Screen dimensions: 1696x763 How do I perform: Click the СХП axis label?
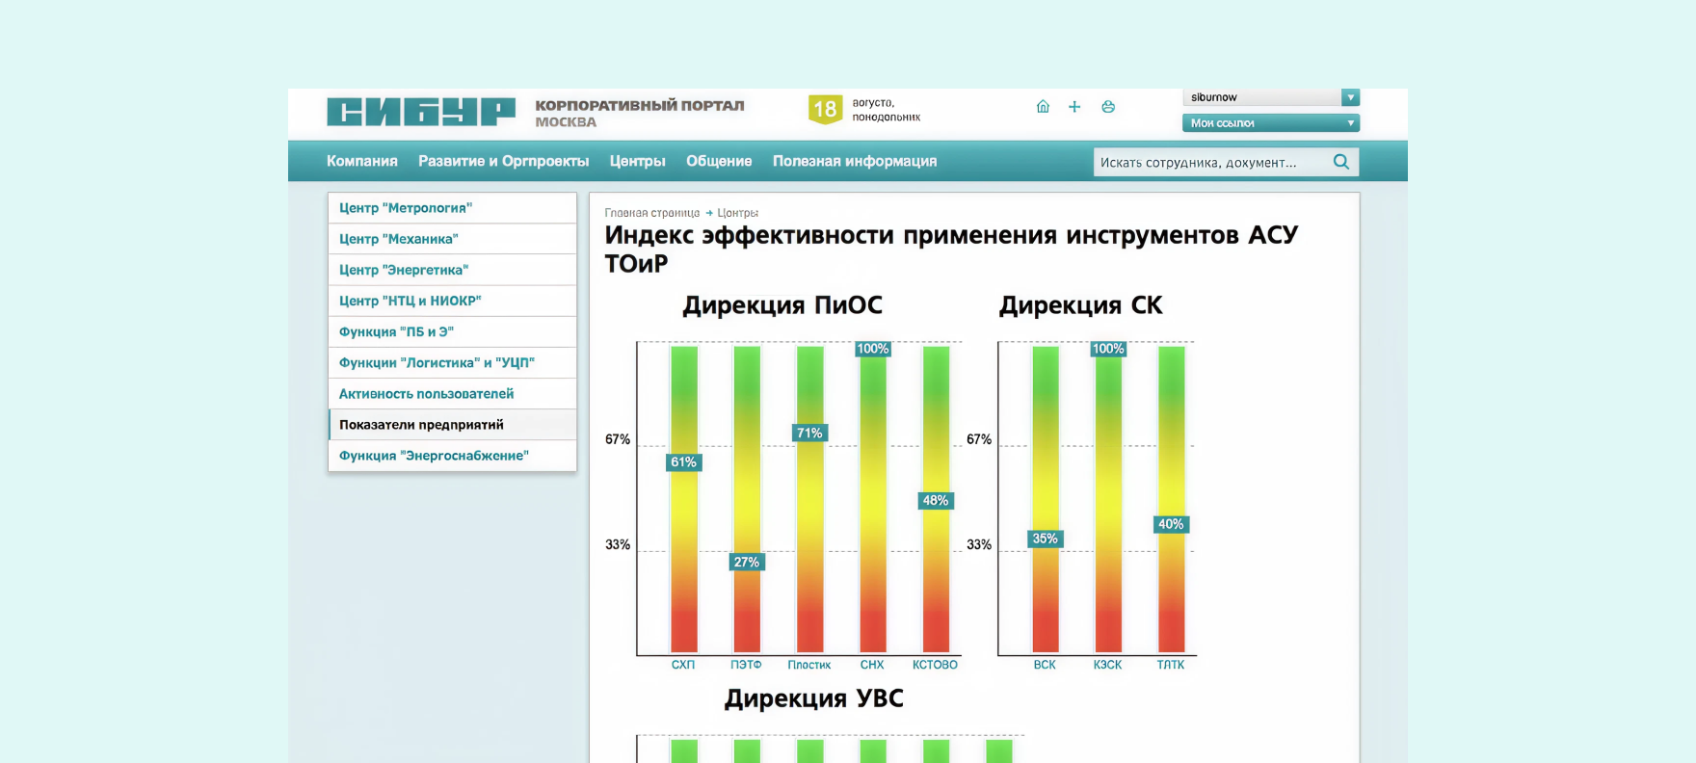(683, 665)
